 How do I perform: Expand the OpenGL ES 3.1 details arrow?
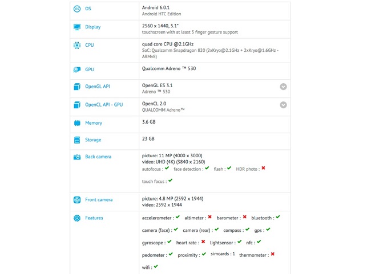tap(283, 87)
